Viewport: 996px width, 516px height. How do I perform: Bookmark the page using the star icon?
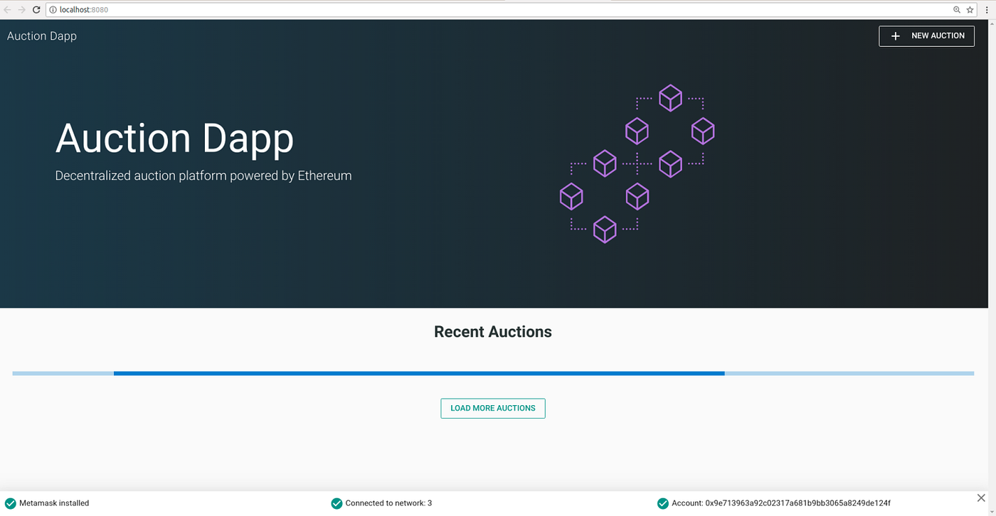969,9
